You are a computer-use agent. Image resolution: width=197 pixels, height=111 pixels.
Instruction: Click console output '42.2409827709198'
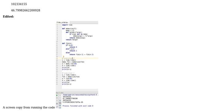(x=70, y=99)
